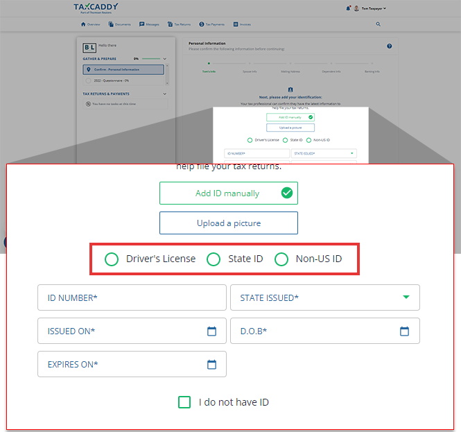Screen dimensions: 461x432
Task: Click the small Upload a picture button in background
Action: pos(290,128)
